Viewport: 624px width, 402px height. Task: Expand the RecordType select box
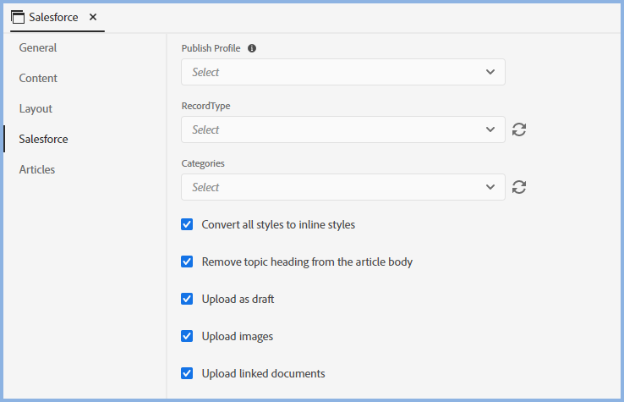tap(342, 129)
